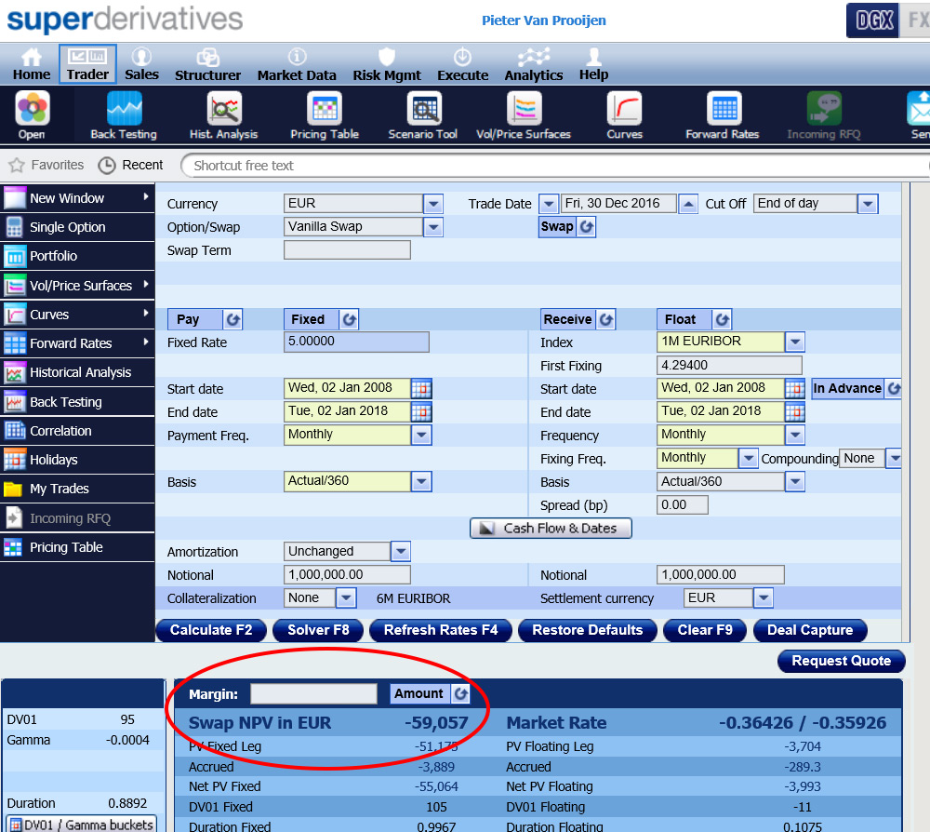This screenshot has width=930, height=832.
Task: Open the Amortization dropdown
Action: coord(401,551)
